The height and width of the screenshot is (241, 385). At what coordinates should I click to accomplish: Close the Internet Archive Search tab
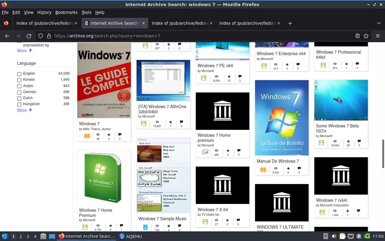(143, 23)
